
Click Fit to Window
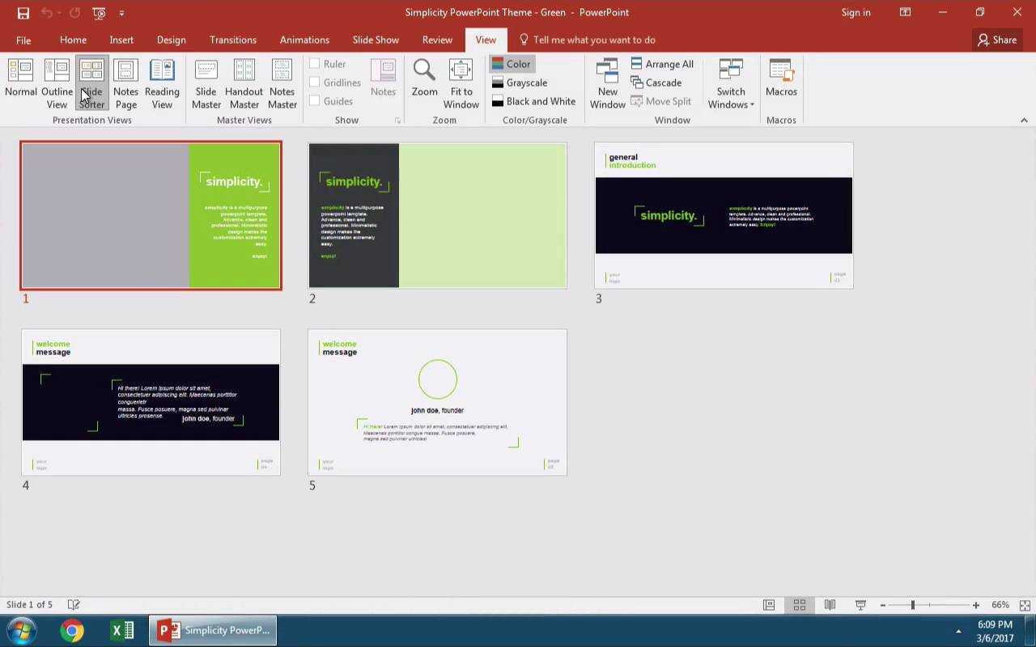(x=461, y=83)
